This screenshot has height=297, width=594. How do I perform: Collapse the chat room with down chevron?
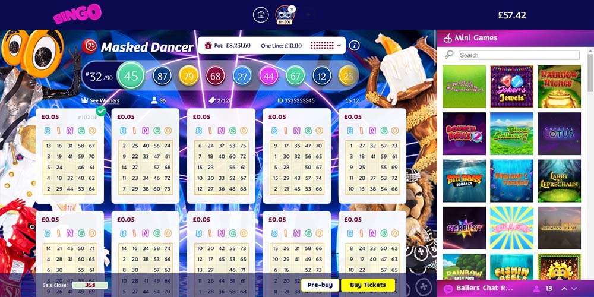(x=574, y=289)
